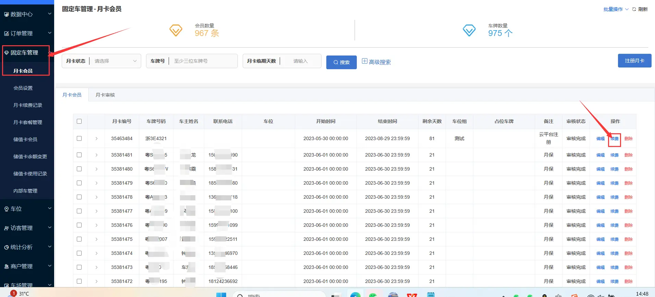Check the box for row 35463484
The height and width of the screenshot is (297, 655).
point(79,138)
